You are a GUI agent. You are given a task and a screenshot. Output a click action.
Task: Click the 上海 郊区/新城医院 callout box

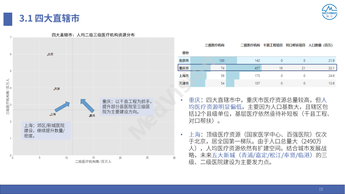(x=46, y=131)
